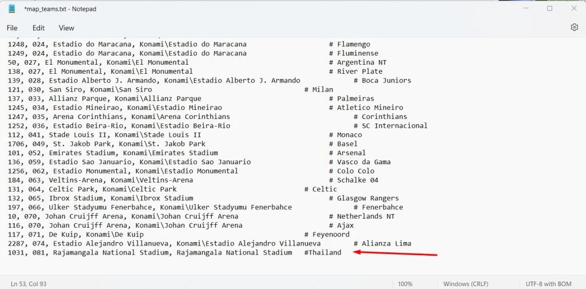Close the Notepad window
The height and width of the screenshot is (289, 586).
(x=574, y=8)
